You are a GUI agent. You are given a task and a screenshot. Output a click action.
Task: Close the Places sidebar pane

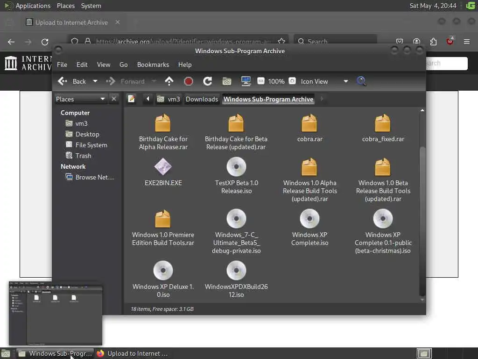114,99
